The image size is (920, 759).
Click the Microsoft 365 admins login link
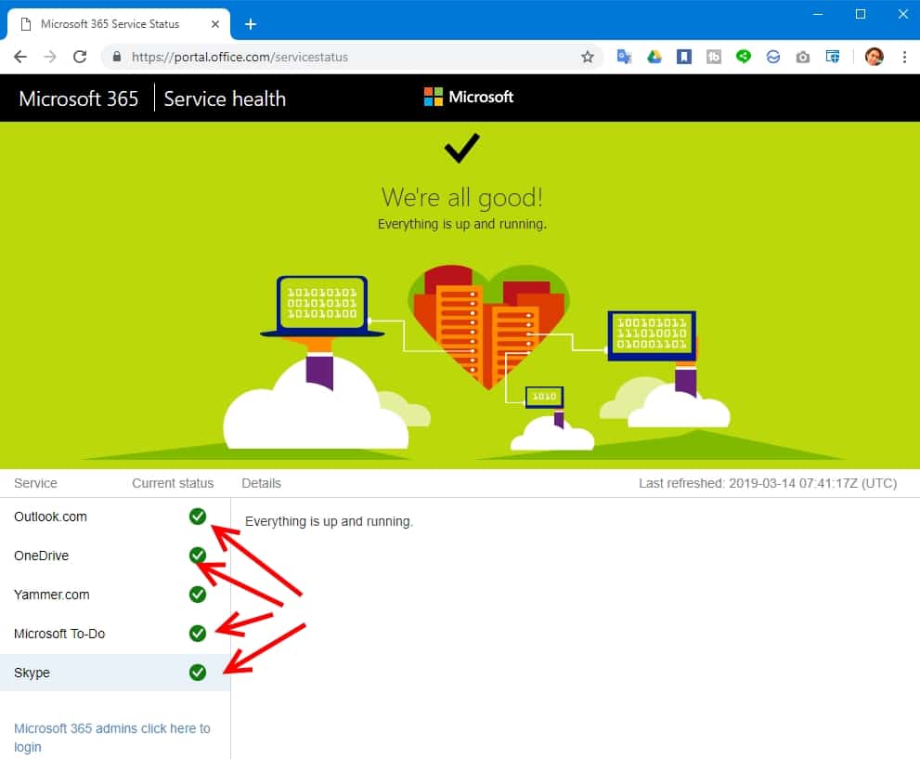[x=111, y=737]
